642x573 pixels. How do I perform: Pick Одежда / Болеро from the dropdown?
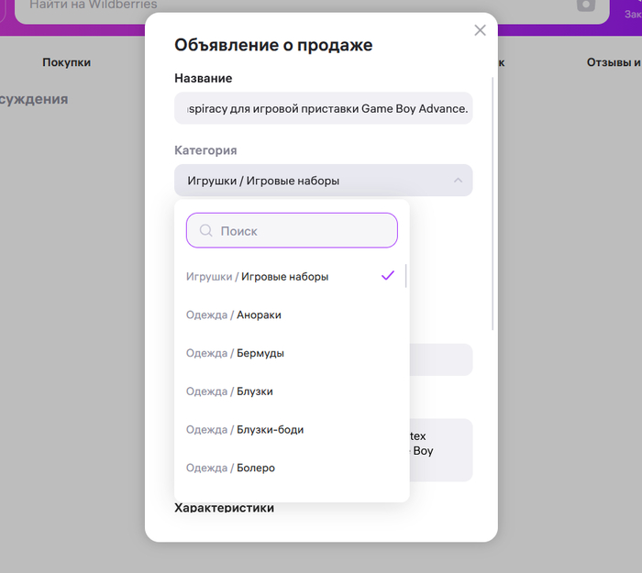[x=230, y=468]
